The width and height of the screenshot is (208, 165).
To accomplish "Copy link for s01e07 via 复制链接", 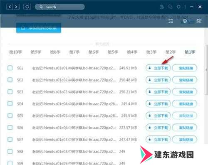I will click(185, 140).
